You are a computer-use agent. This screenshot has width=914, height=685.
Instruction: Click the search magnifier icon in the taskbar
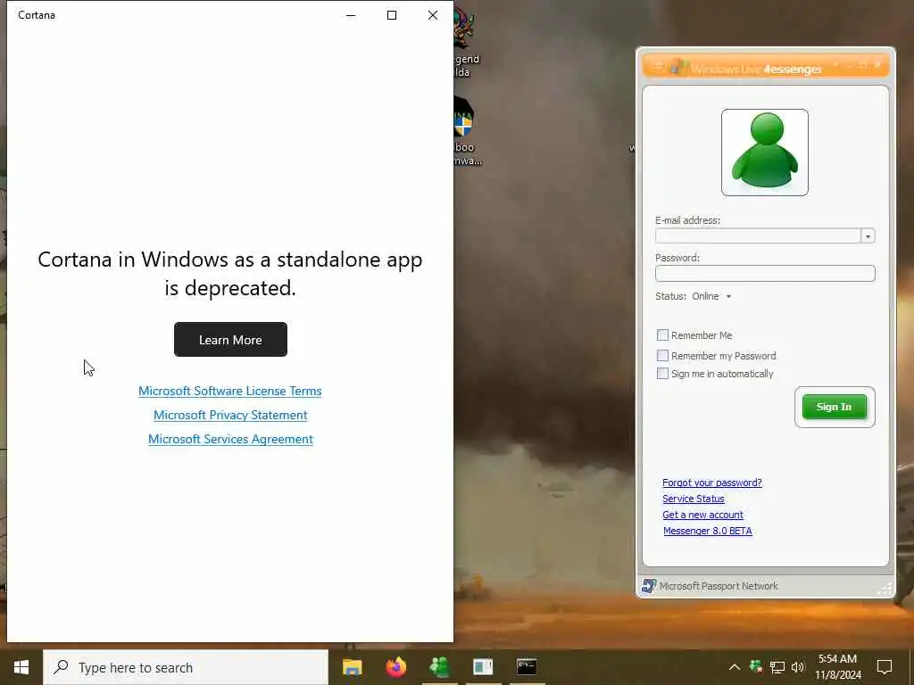tap(61, 667)
